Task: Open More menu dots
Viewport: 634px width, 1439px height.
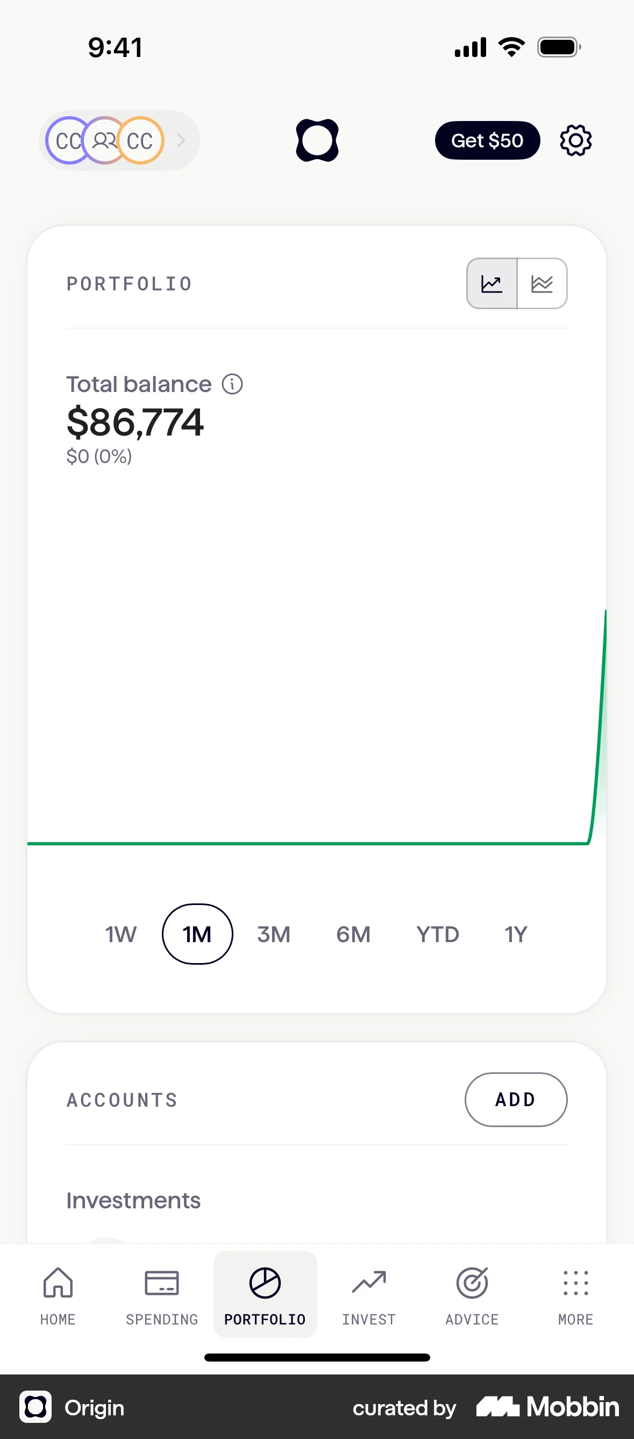Action: pyautogui.click(x=575, y=1293)
